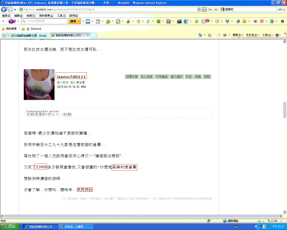The image size is (287, 230).
Task: Click the movie clapperboard icon on Yahoo toolbar
Action: [x=179, y=22]
